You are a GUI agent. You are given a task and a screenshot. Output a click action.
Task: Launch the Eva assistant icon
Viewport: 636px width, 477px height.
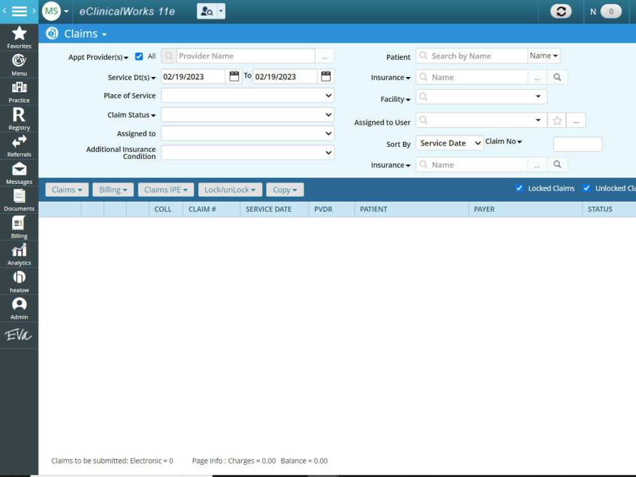pyautogui.click(x=18, y=335)
